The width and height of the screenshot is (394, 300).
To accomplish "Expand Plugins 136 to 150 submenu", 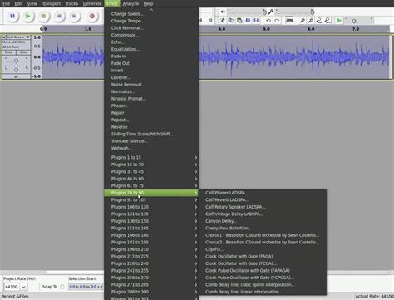I will tap(151, 221).
